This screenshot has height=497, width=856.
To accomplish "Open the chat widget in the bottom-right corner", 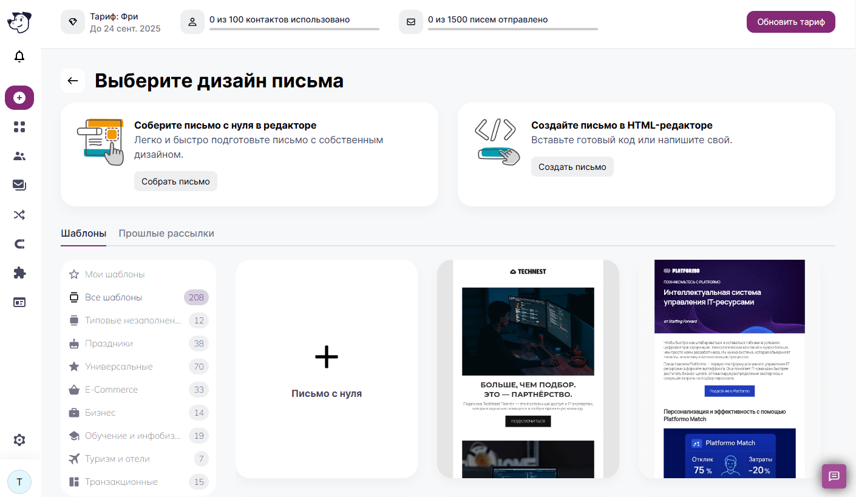I will pos(834,476).
